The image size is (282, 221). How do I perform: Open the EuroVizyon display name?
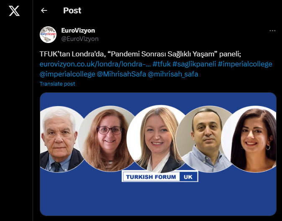(x=78, y=30)
